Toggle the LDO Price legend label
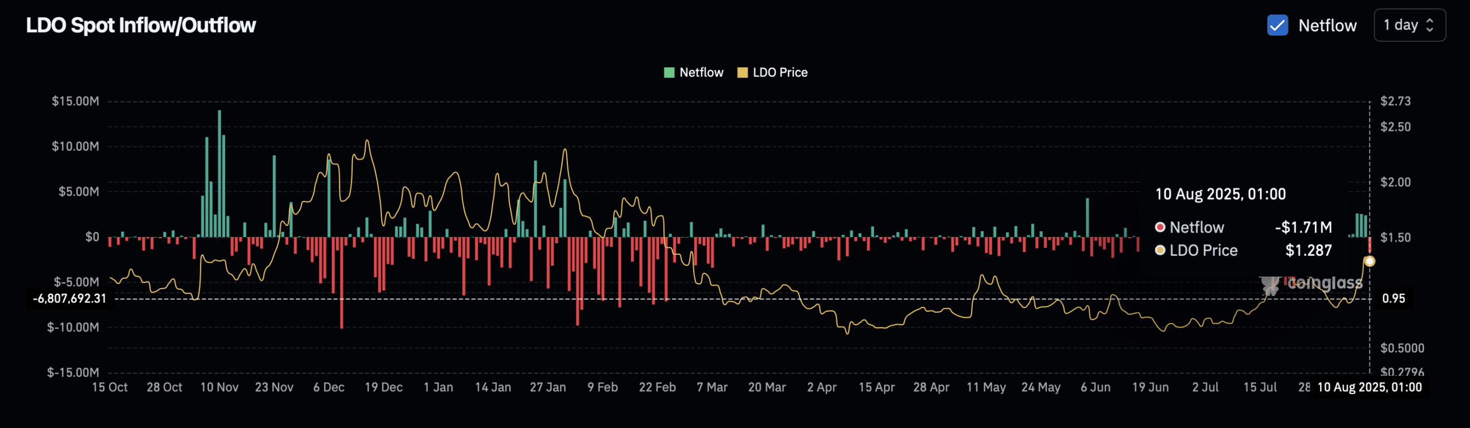Image resolution: width=1470 pixels, height=428 pixels. [x=780, y=72]
